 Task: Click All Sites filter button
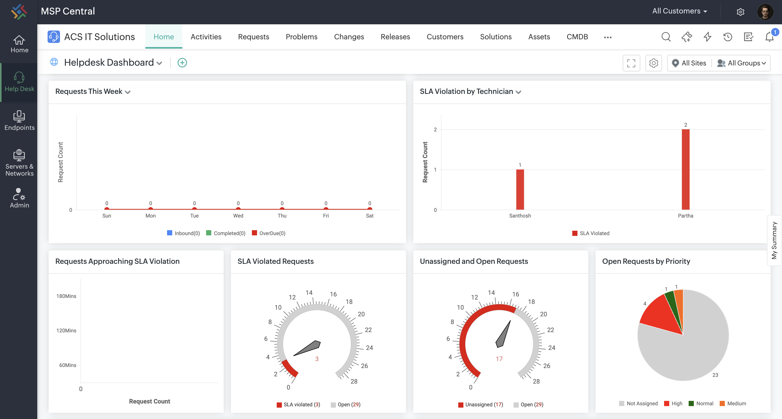click(689, 63)
